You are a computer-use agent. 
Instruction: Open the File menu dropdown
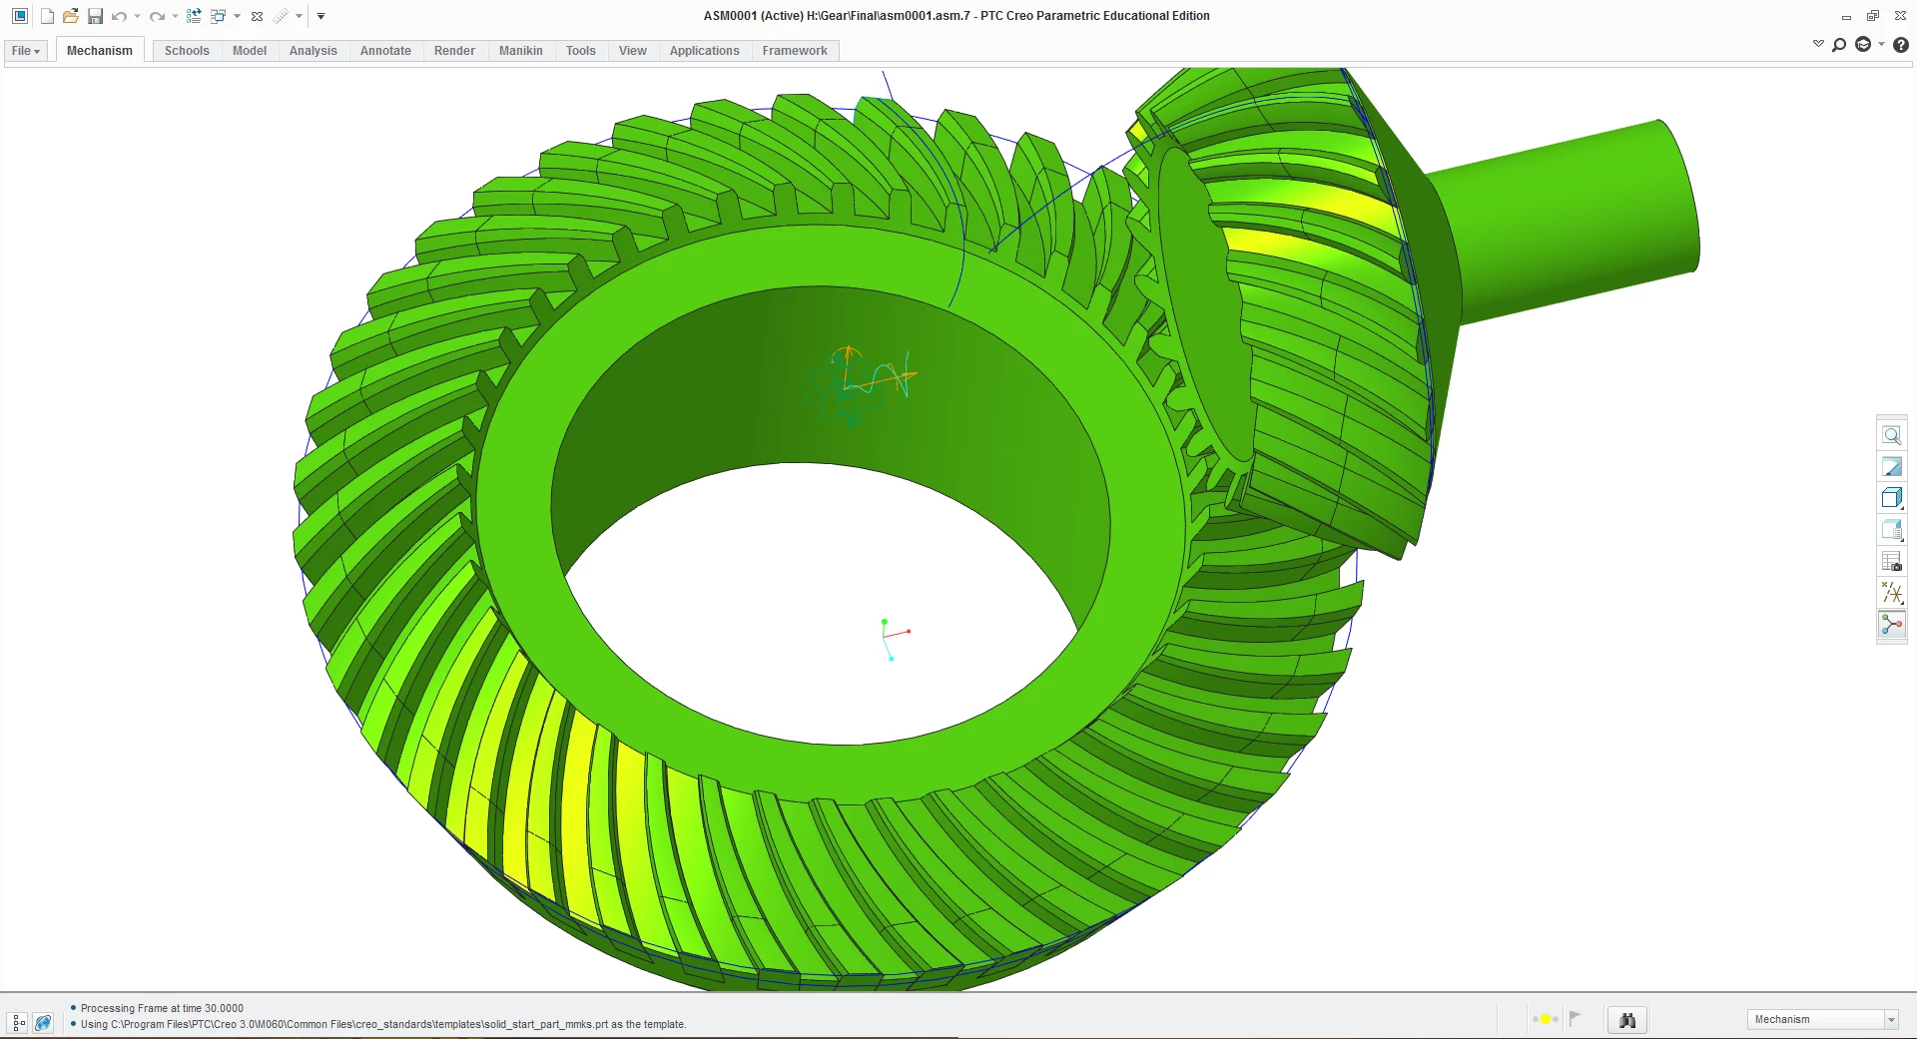coord(26,51)
